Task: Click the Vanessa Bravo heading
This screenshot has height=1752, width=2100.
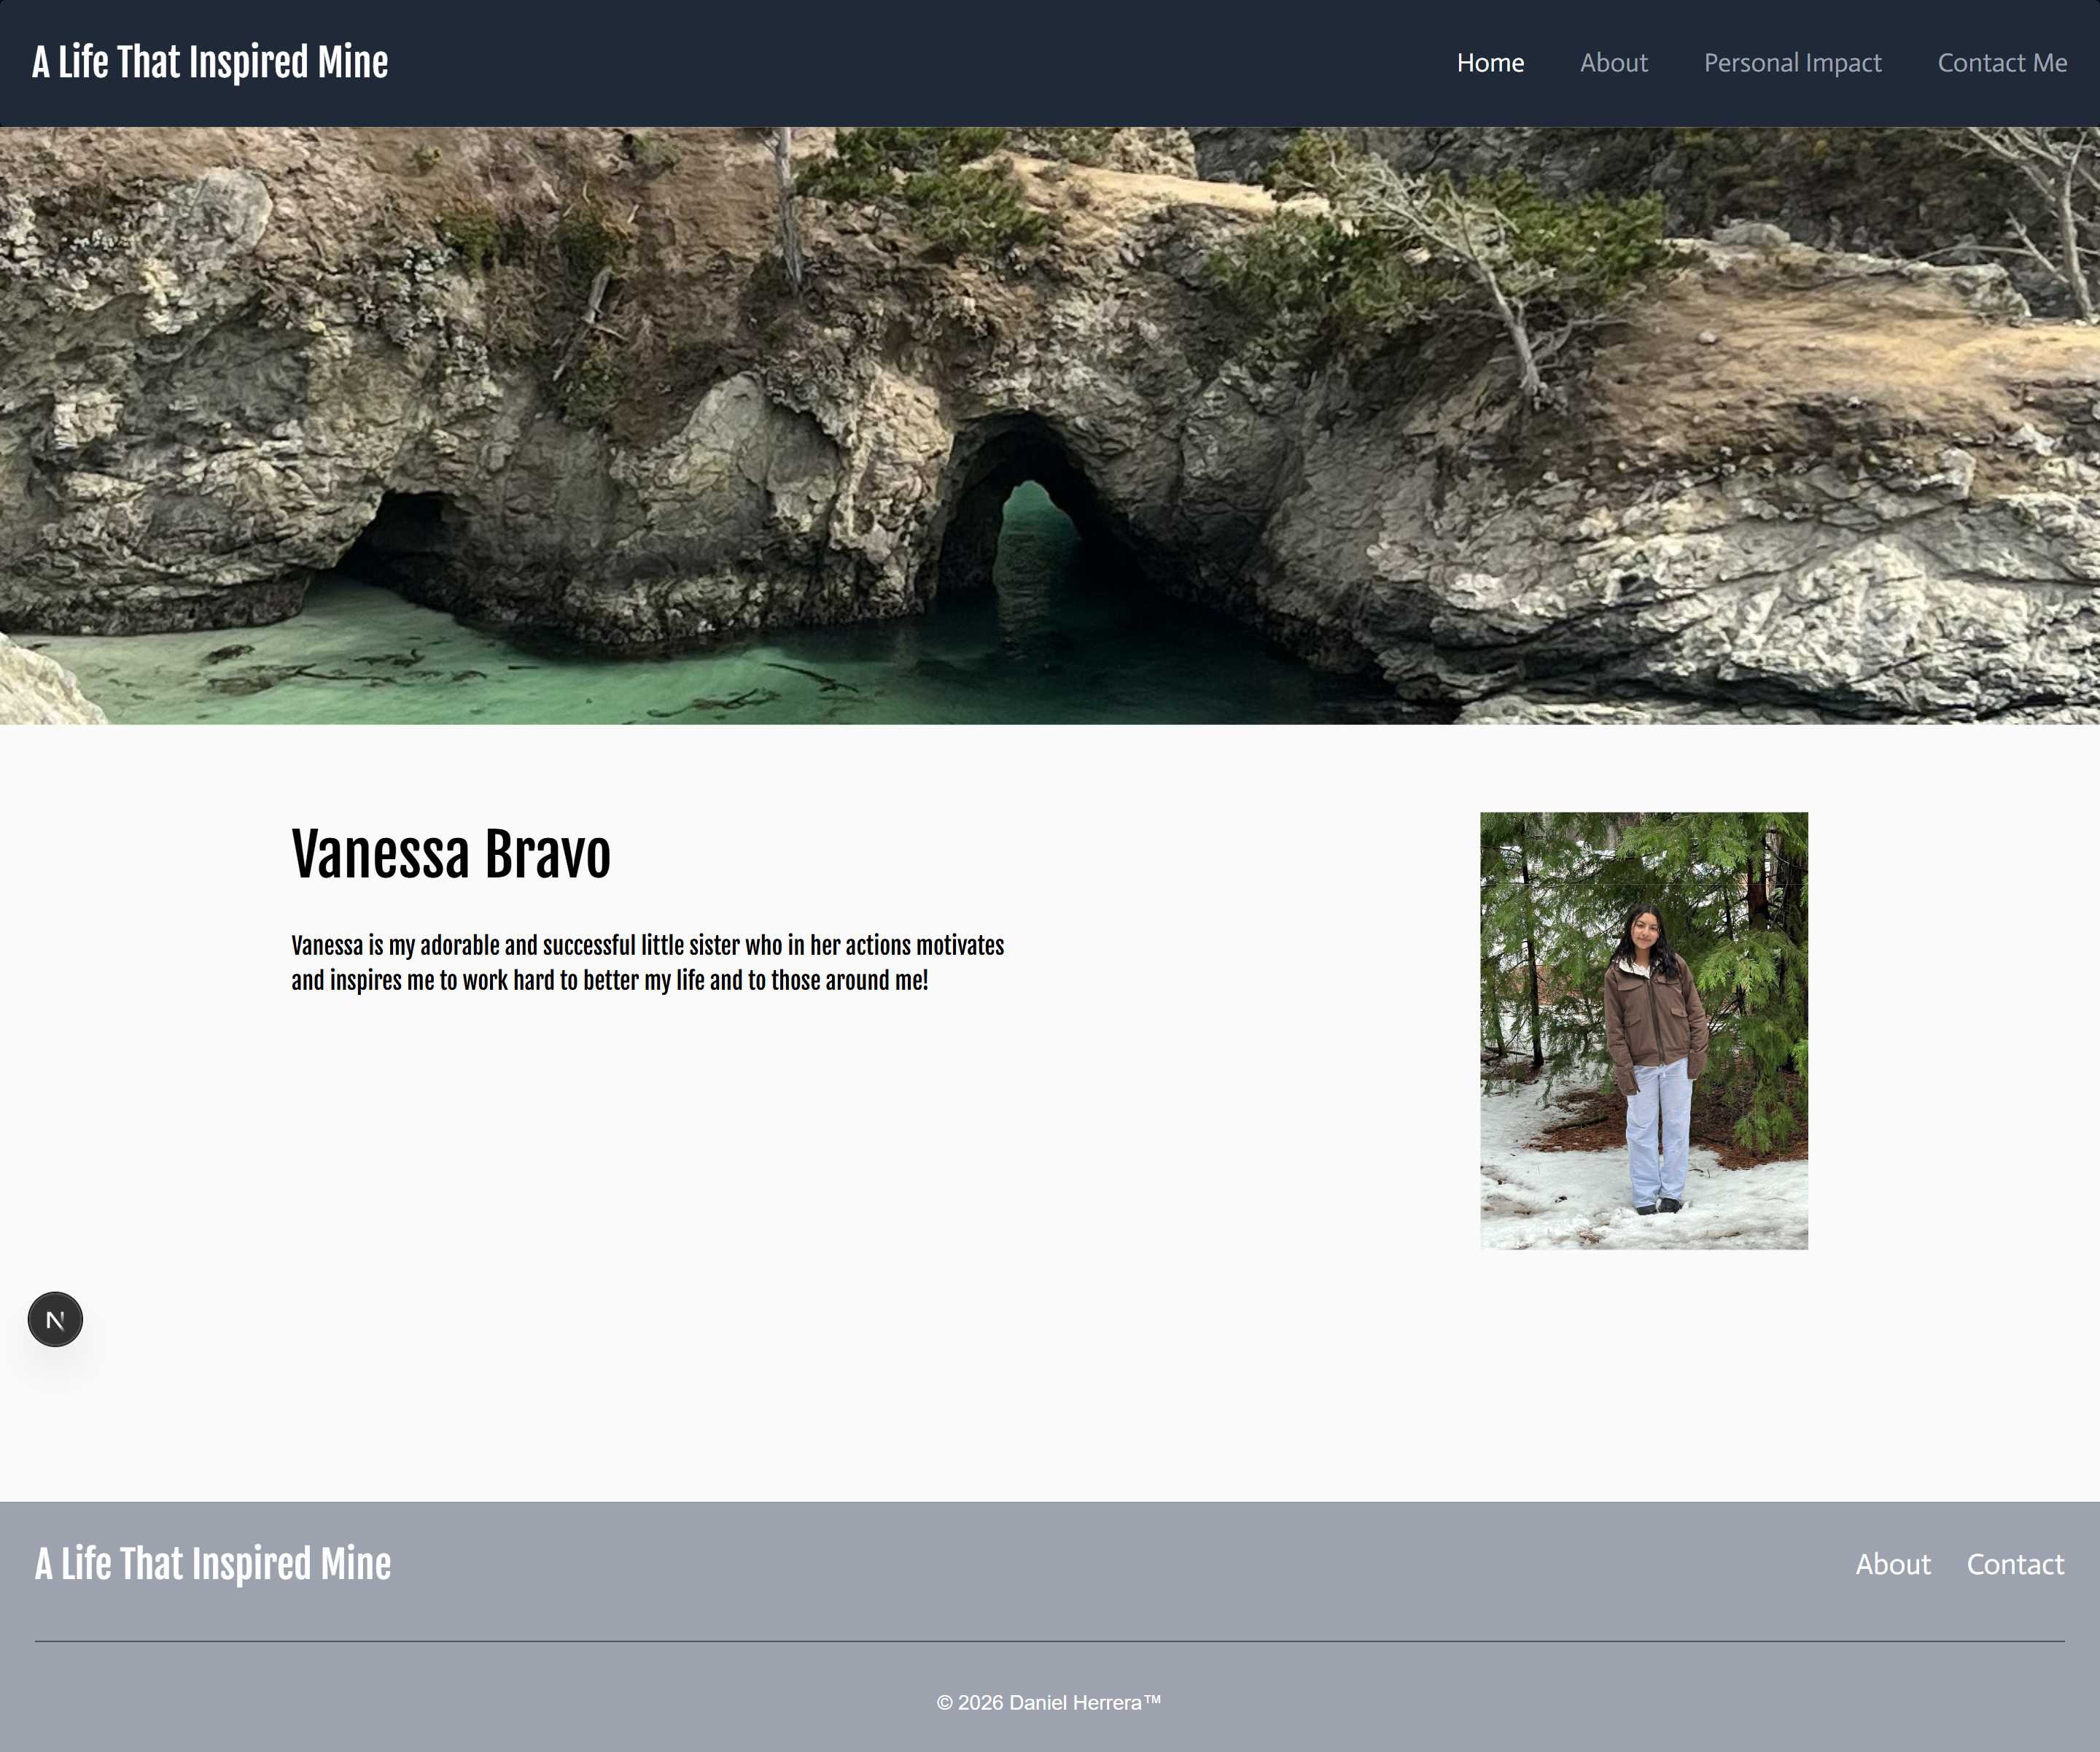Action: point(450,856)
